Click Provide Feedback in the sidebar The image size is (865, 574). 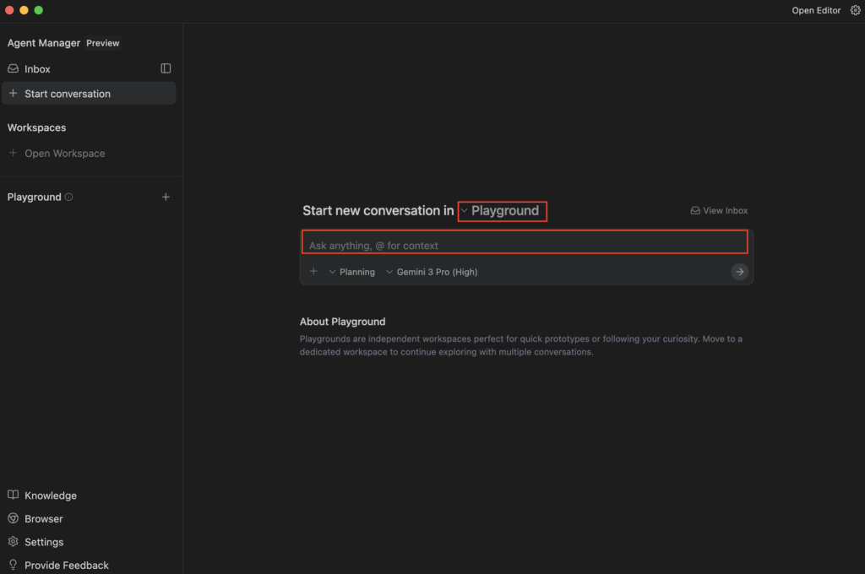(66, 565)
